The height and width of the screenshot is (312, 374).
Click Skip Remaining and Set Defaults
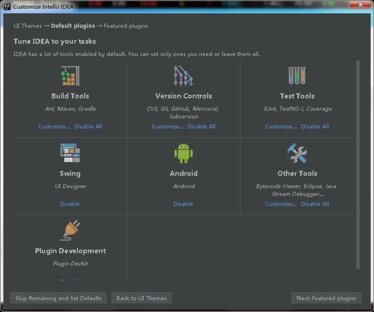(x=58, y=298)
